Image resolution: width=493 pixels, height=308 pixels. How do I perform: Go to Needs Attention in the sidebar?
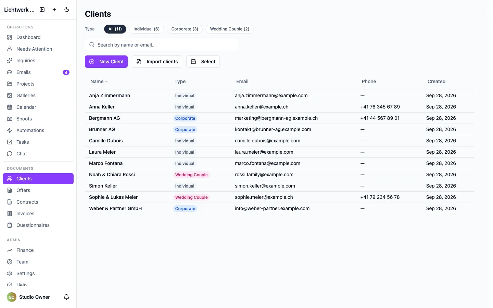(x=38, y=49)
